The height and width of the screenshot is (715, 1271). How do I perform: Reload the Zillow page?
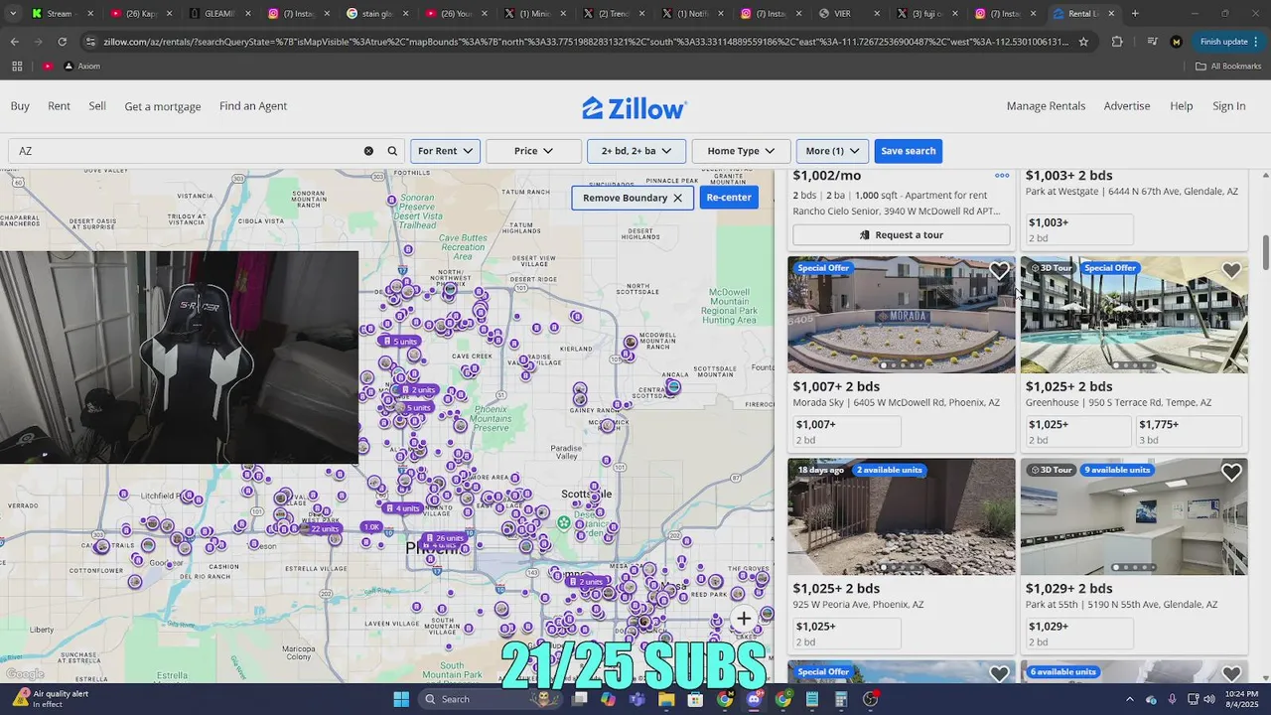click(62, 42)
